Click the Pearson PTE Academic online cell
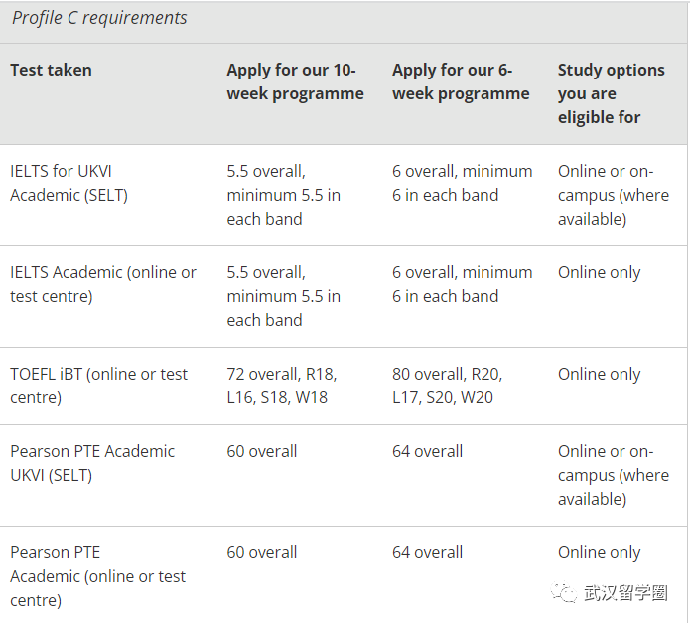 pos(97,576)
